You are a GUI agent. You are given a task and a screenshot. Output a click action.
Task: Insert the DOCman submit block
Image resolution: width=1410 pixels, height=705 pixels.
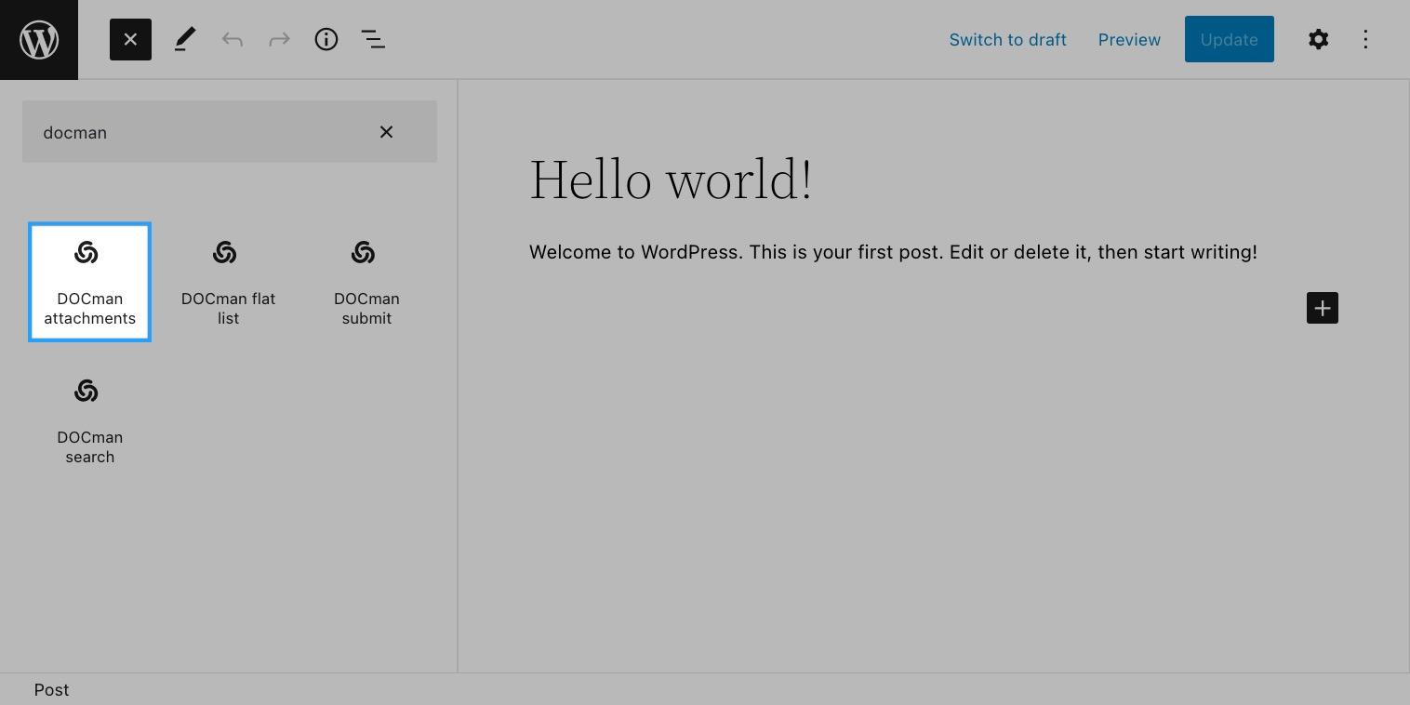tap(366, 282)
